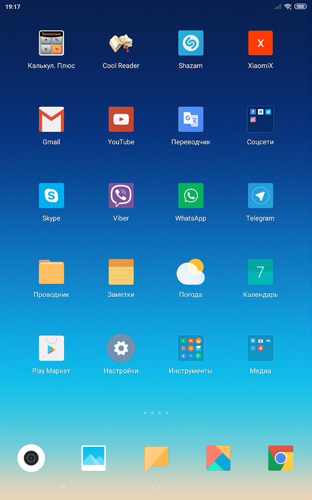Viewport: 312px width, 500px height.
Task: Open the Погода weather app
Action: [191, 272]
